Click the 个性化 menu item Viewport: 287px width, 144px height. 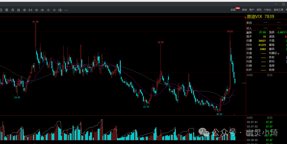267,10
